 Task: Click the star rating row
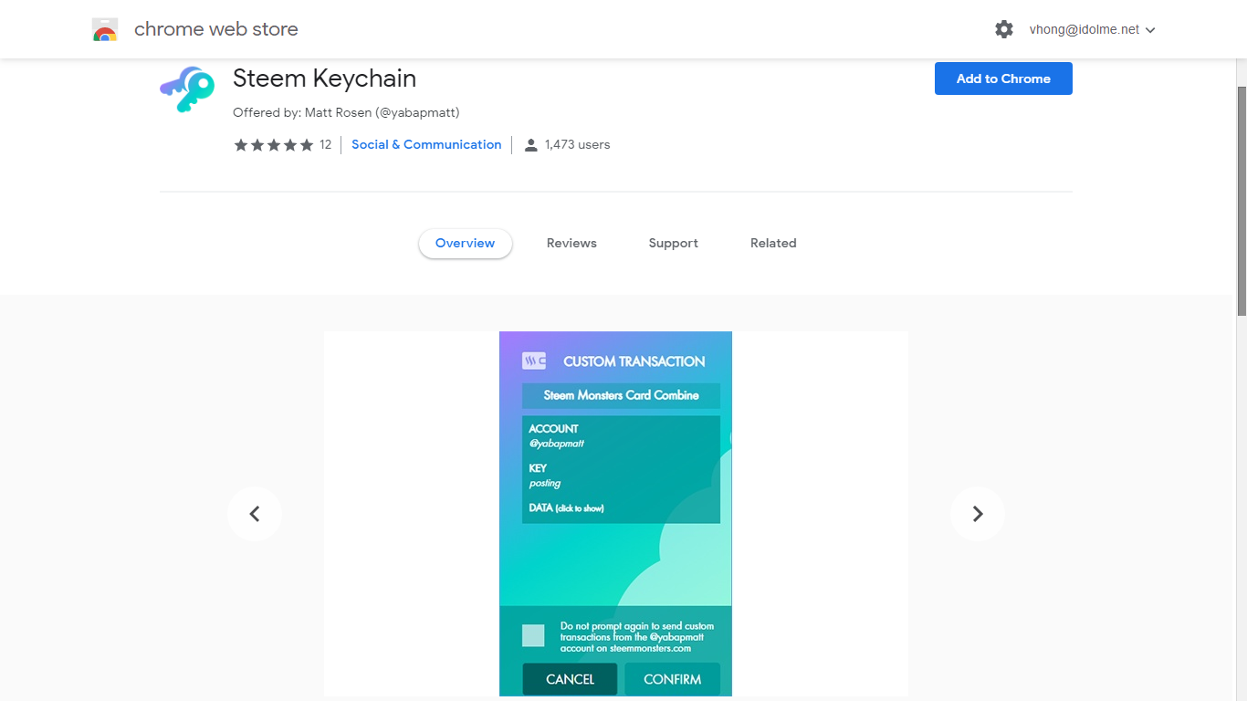(x=274, y=145)
